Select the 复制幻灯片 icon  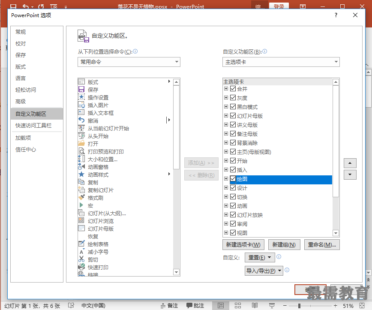tap(81, 190)
